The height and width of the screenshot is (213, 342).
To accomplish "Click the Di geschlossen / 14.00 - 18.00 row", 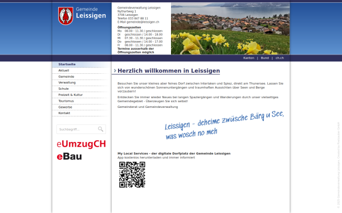I will 140,35.
